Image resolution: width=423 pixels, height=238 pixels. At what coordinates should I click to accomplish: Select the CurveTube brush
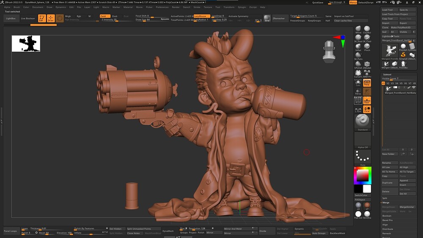click(358, 74)
